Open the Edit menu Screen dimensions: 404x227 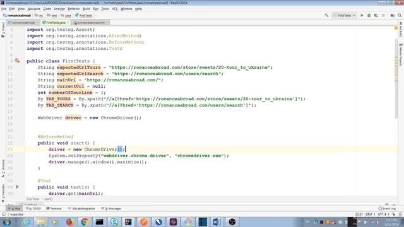[12, 9]
